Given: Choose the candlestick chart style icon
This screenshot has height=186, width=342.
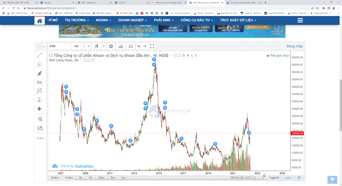Looking at the screenshot, I should click(x=97, y=46).
